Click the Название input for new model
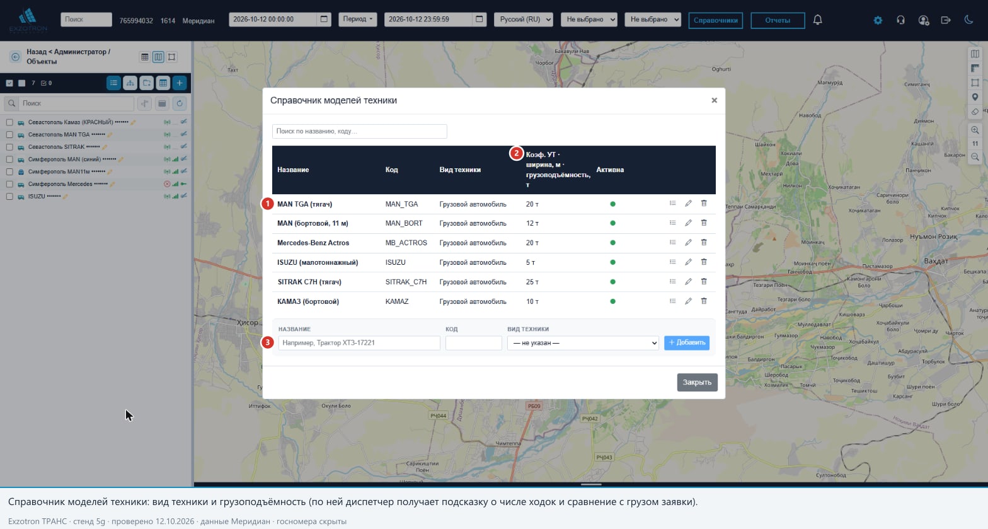The height and width of the screenshot is (529, 988). [x=359, y=343]
